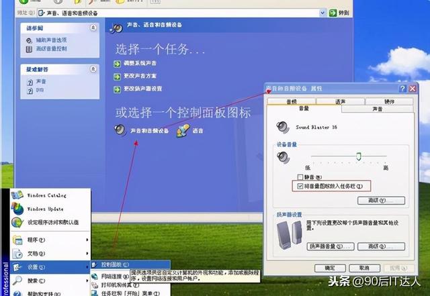Image resolution: width=430 pixels, height=296 pixels.
Task: Click the 更改声音方案 task link
Action: (140, 76)
